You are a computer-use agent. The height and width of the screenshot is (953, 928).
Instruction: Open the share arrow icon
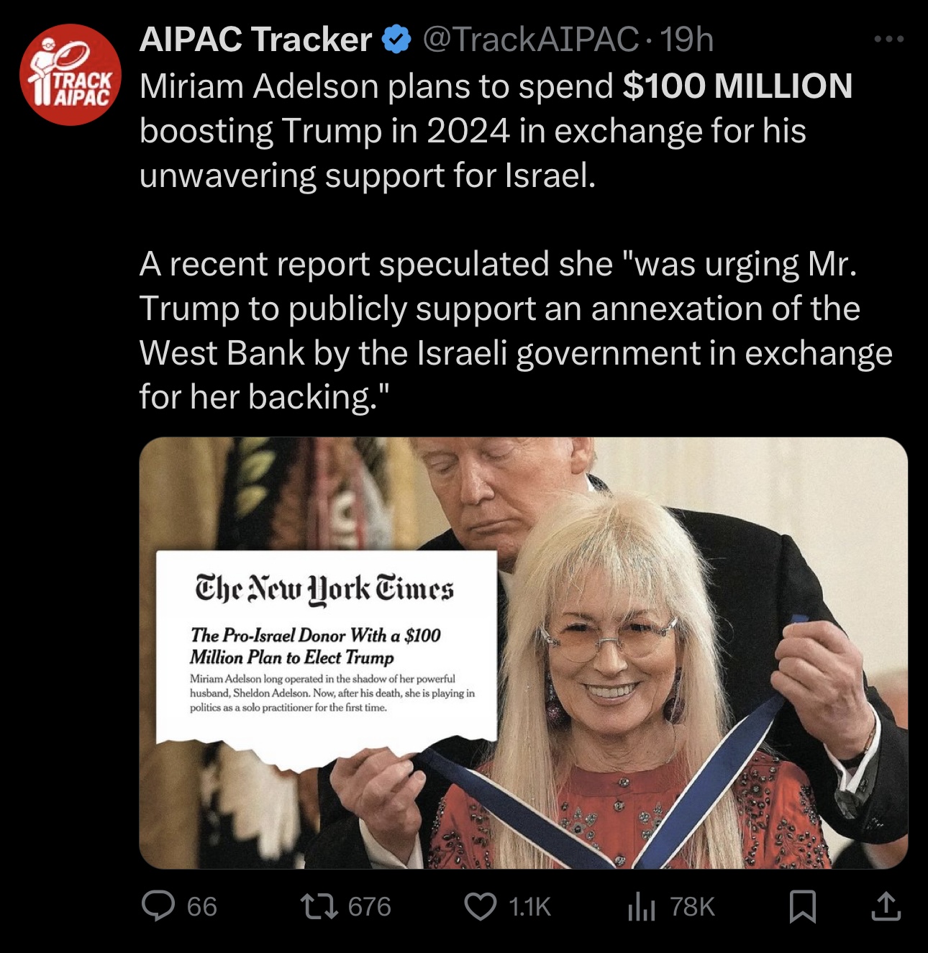[x=886, y=906]
